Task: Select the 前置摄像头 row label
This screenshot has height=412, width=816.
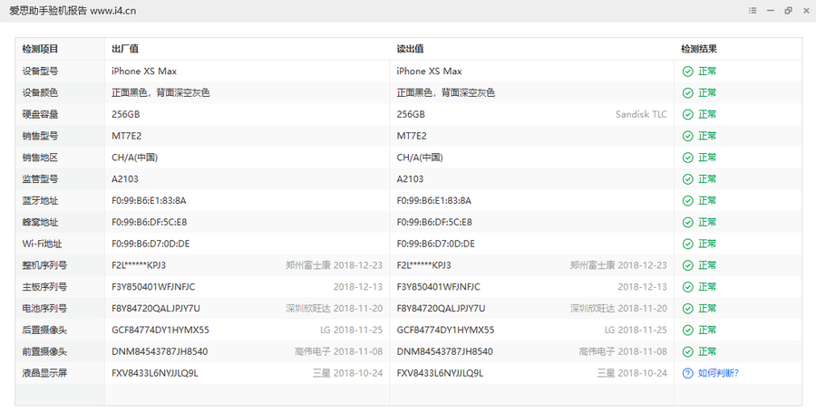Action: [x=44, y=351]
